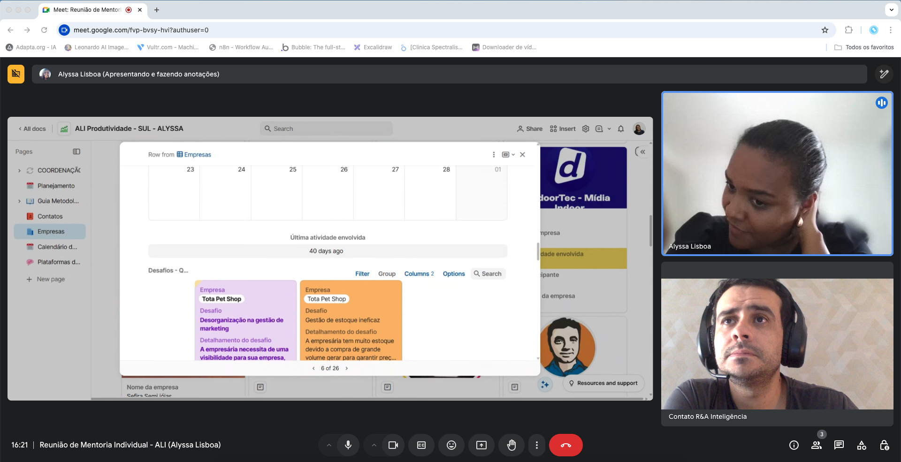Image resolution: width=901 pixels, height=462 pixels.
Task: Close the Meet browser tab
Action: [x=140, y=10]
